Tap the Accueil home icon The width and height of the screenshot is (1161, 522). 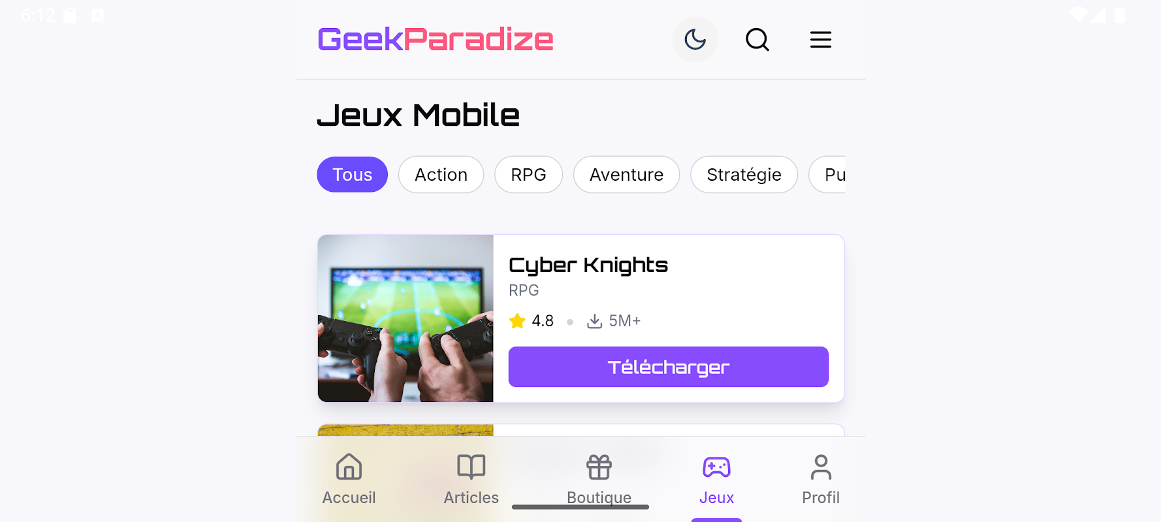349,467
